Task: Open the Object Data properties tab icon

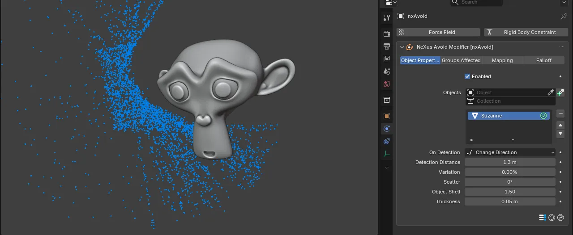Action: point(387,154)
